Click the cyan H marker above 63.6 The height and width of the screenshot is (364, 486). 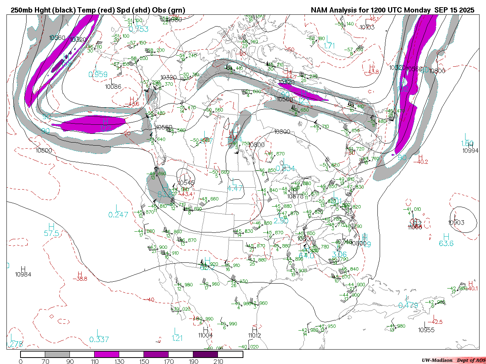coord(446,237)
